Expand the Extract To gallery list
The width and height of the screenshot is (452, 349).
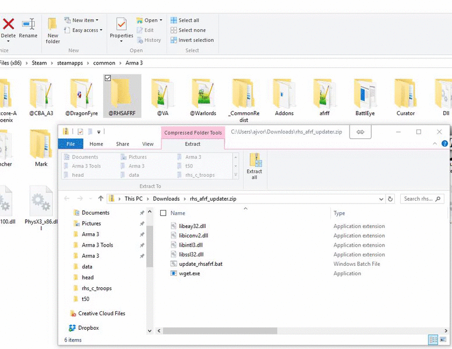[x=235, y=174]
